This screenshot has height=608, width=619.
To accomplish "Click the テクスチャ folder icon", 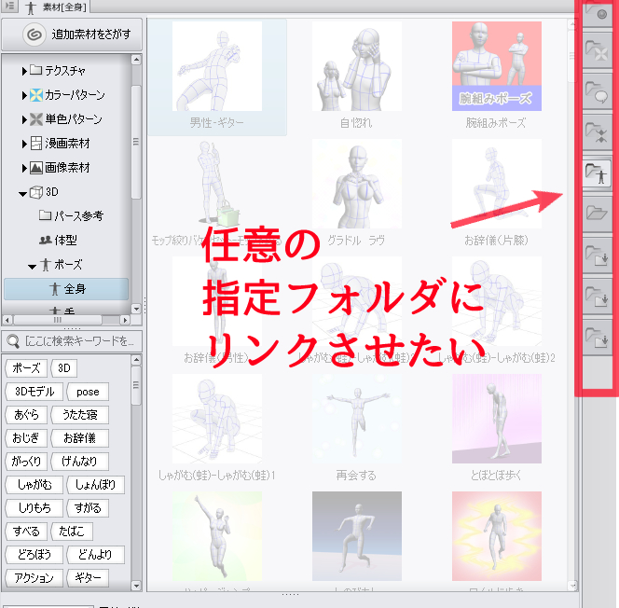I will [x=36, y=70].
